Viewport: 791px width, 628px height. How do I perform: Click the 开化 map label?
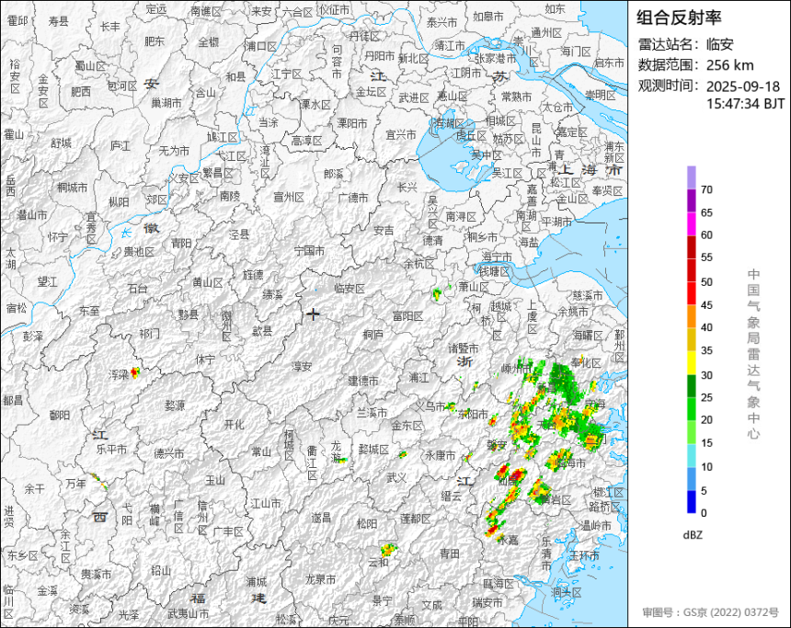point(234,425)
